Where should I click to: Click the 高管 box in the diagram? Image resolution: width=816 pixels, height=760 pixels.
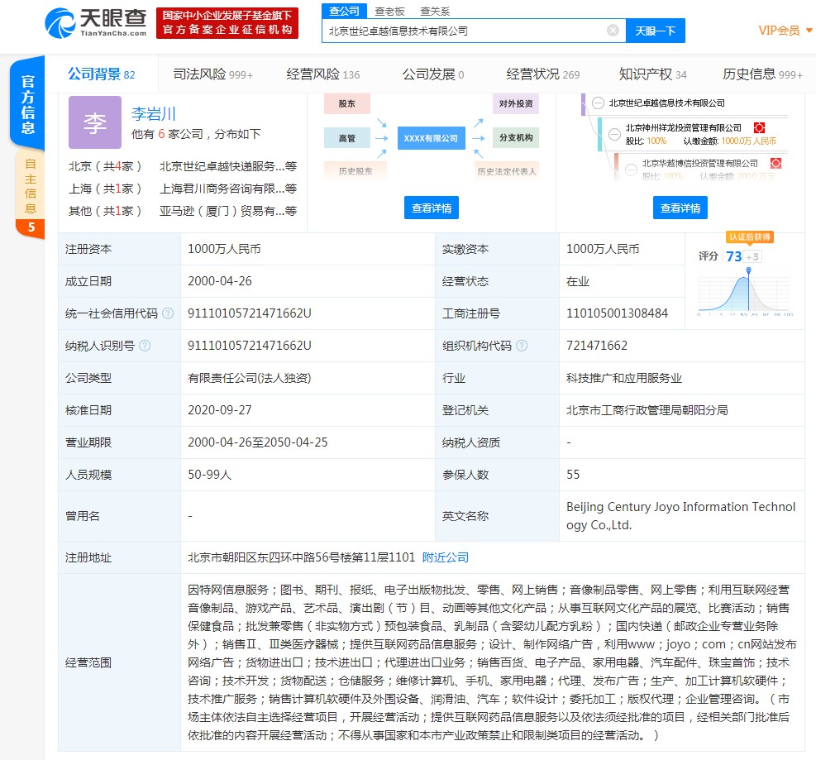pyautogui.click(x=347, y=138)
